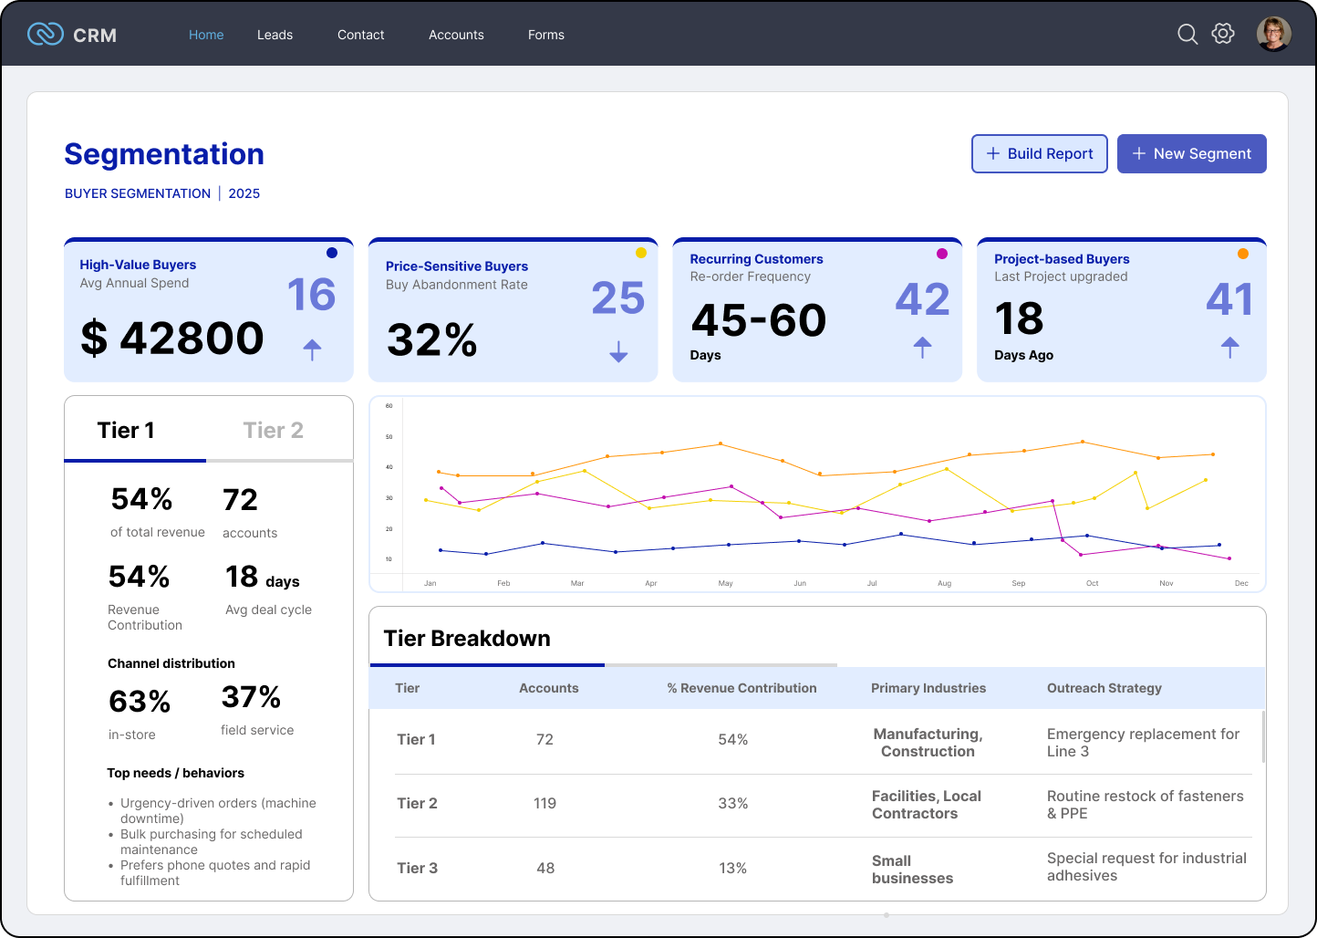Open the Contact navigation item

tap(361, 35)
